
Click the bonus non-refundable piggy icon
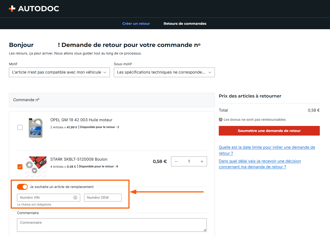tap(221, 119)
